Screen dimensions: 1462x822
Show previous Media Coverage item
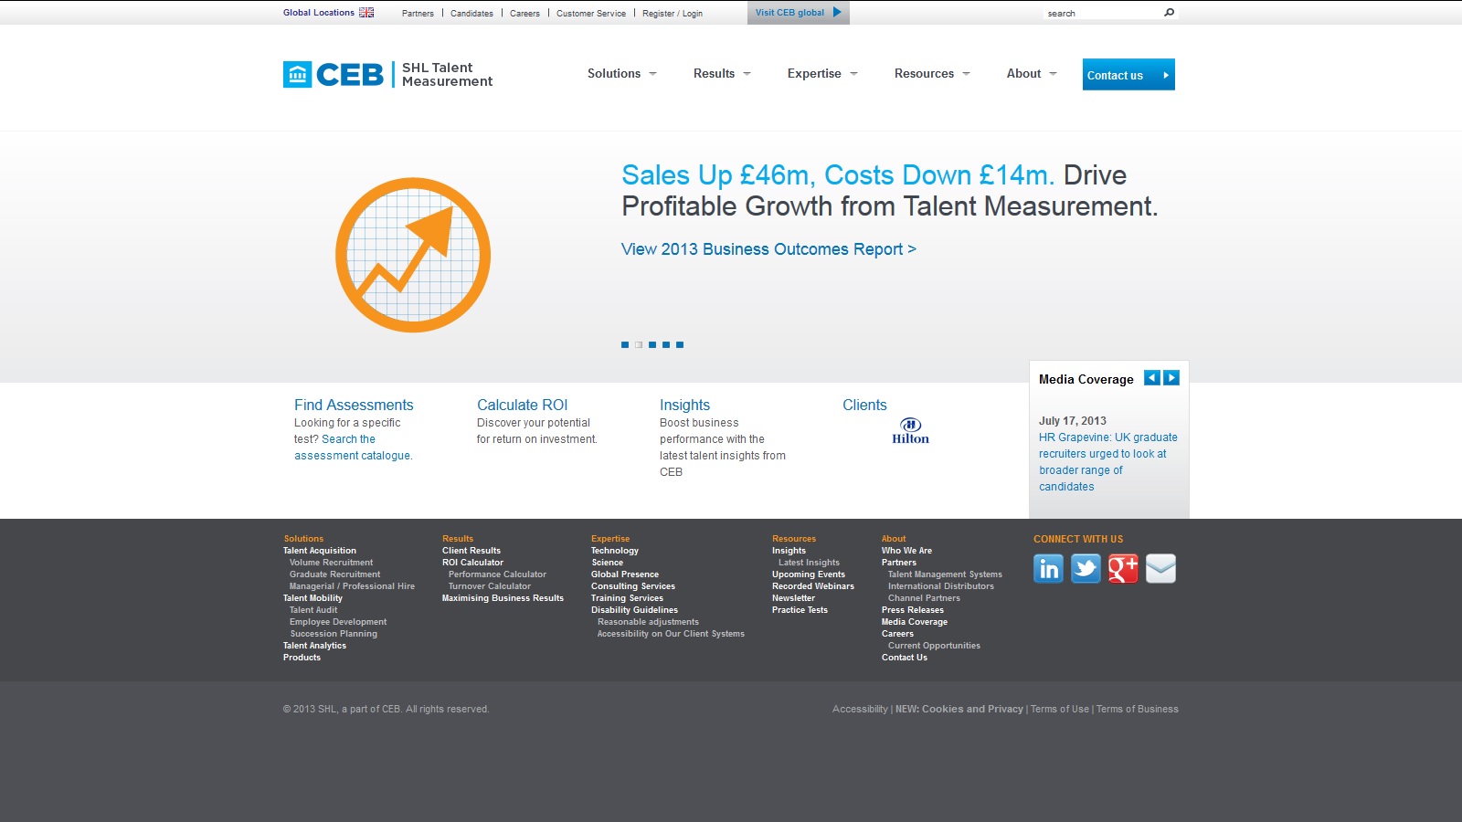coord(1152,378)
